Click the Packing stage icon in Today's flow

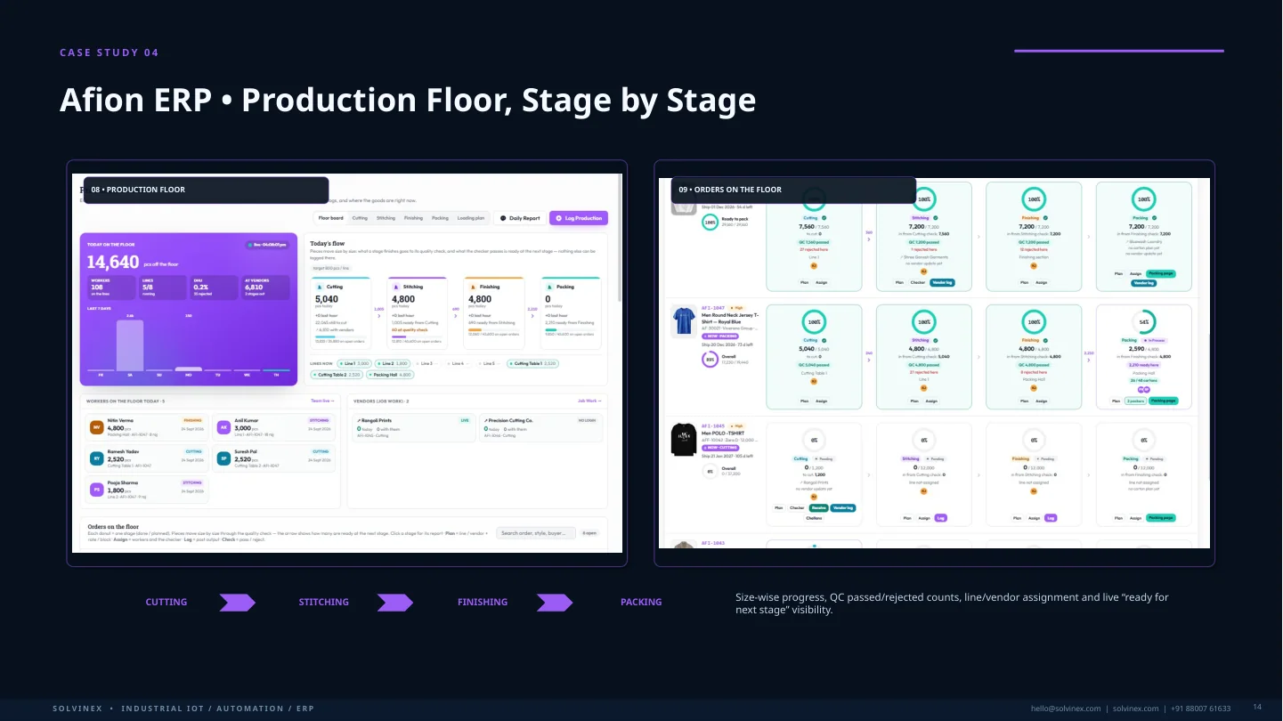tap(549, 288)
